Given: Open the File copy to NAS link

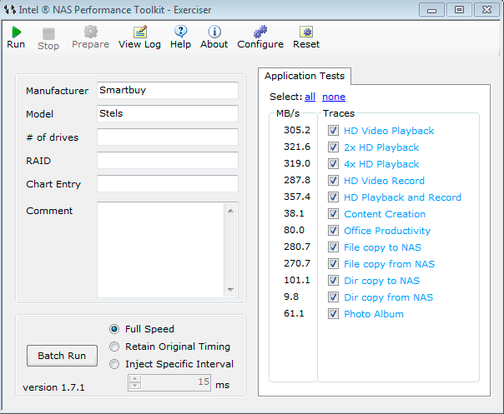Looking at the screenshot, I should [382, 247].
